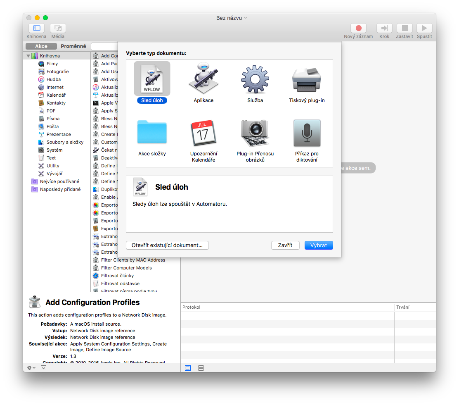Select the Sled úloh workflow document type
459x405 pixels.
[152, 82]
